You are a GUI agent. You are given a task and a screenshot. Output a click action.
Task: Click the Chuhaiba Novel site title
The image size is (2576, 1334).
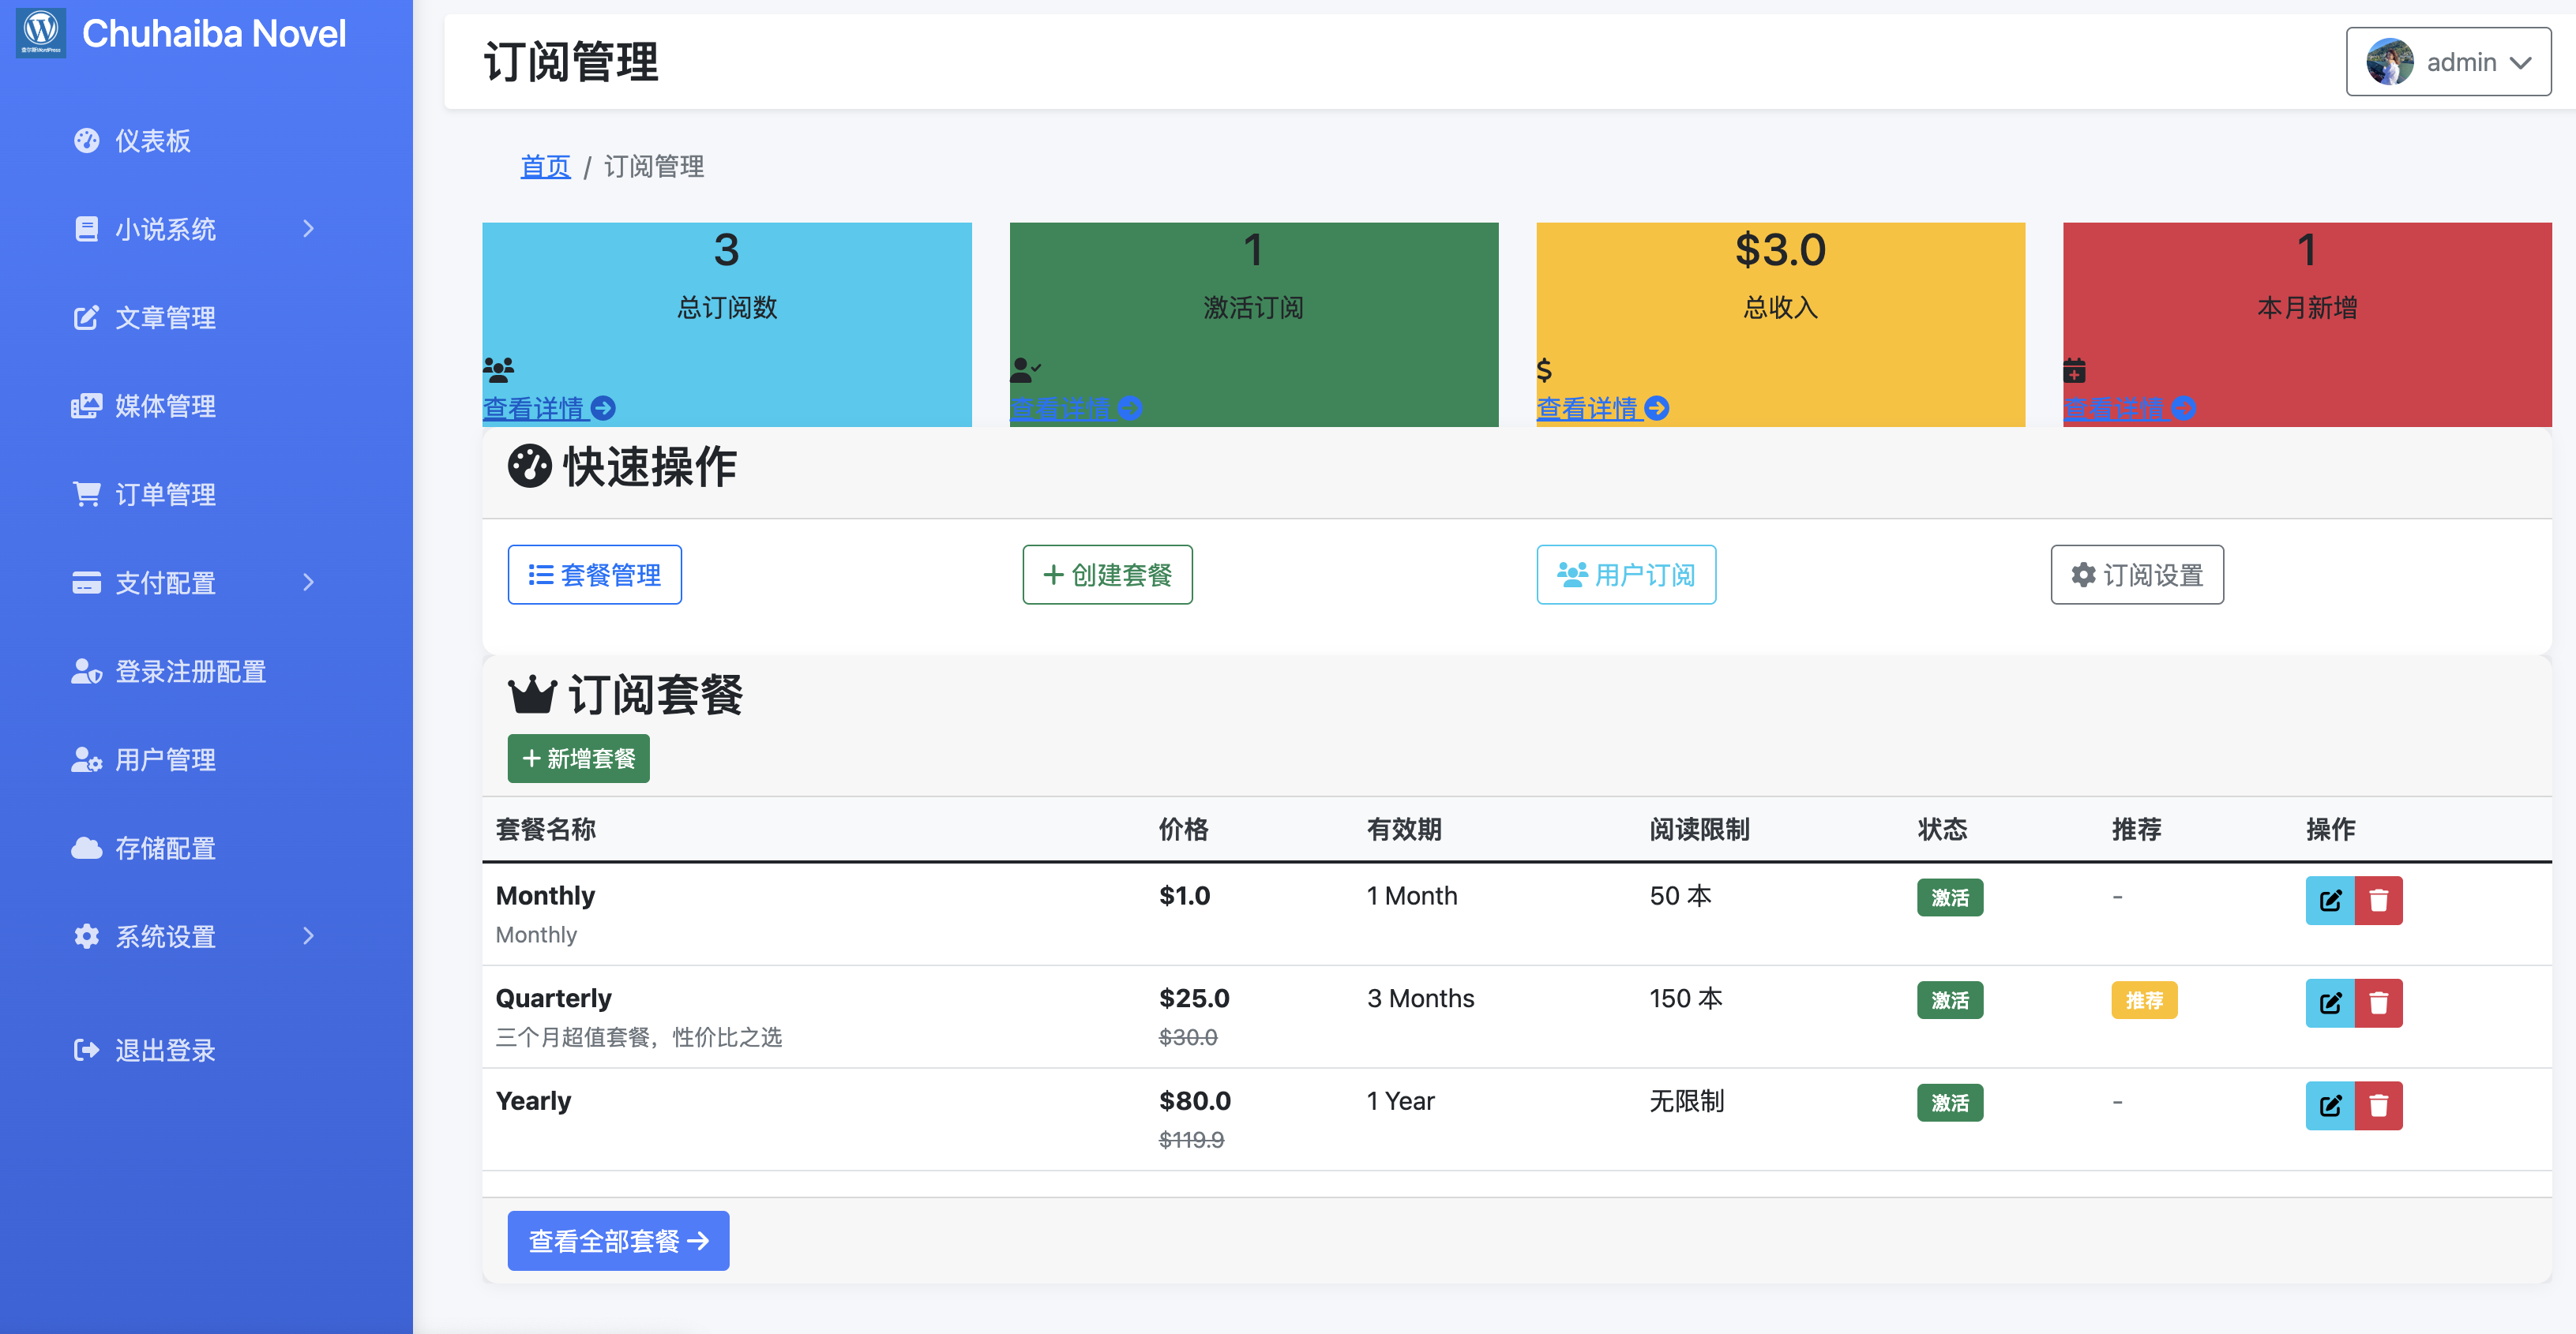coord(214,34)
